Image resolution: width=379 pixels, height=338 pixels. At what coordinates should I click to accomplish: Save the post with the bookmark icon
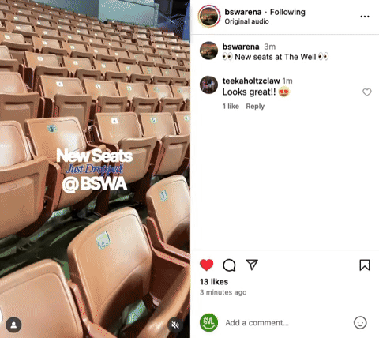pos(365,265)
